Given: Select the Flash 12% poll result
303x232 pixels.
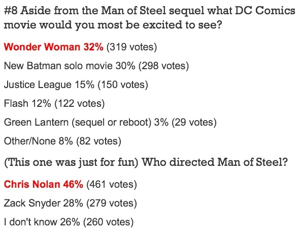Looking at the screenshot, I should pyautogui.click(x=54, y=103).
